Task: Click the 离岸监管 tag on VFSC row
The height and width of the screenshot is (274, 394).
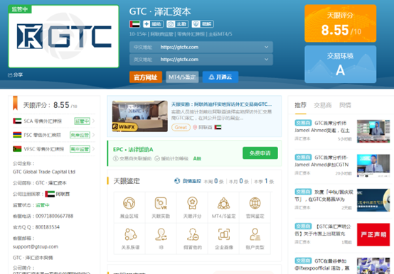Action: tap(80, 149)
